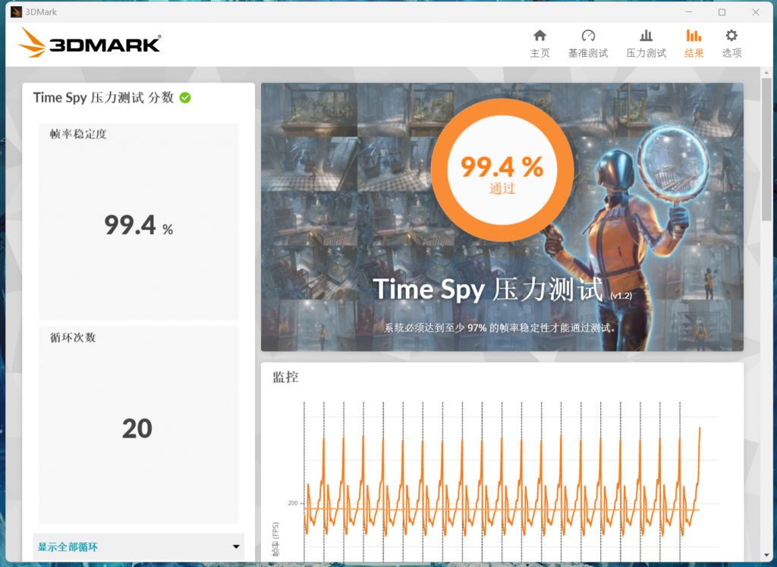777x567 pixels.
Task: Click the FPS monitoring graph area
Action: 508,478
